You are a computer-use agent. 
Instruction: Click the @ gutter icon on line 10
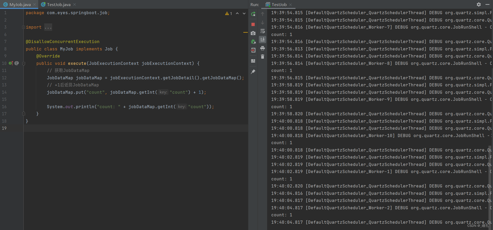click(17, 63)
